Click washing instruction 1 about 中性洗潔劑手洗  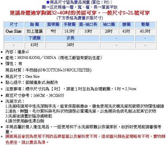coord(85,106)
